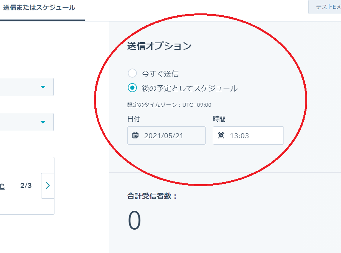Edit the time field 13:03
341x253 pixels.
tap(248, 135)
